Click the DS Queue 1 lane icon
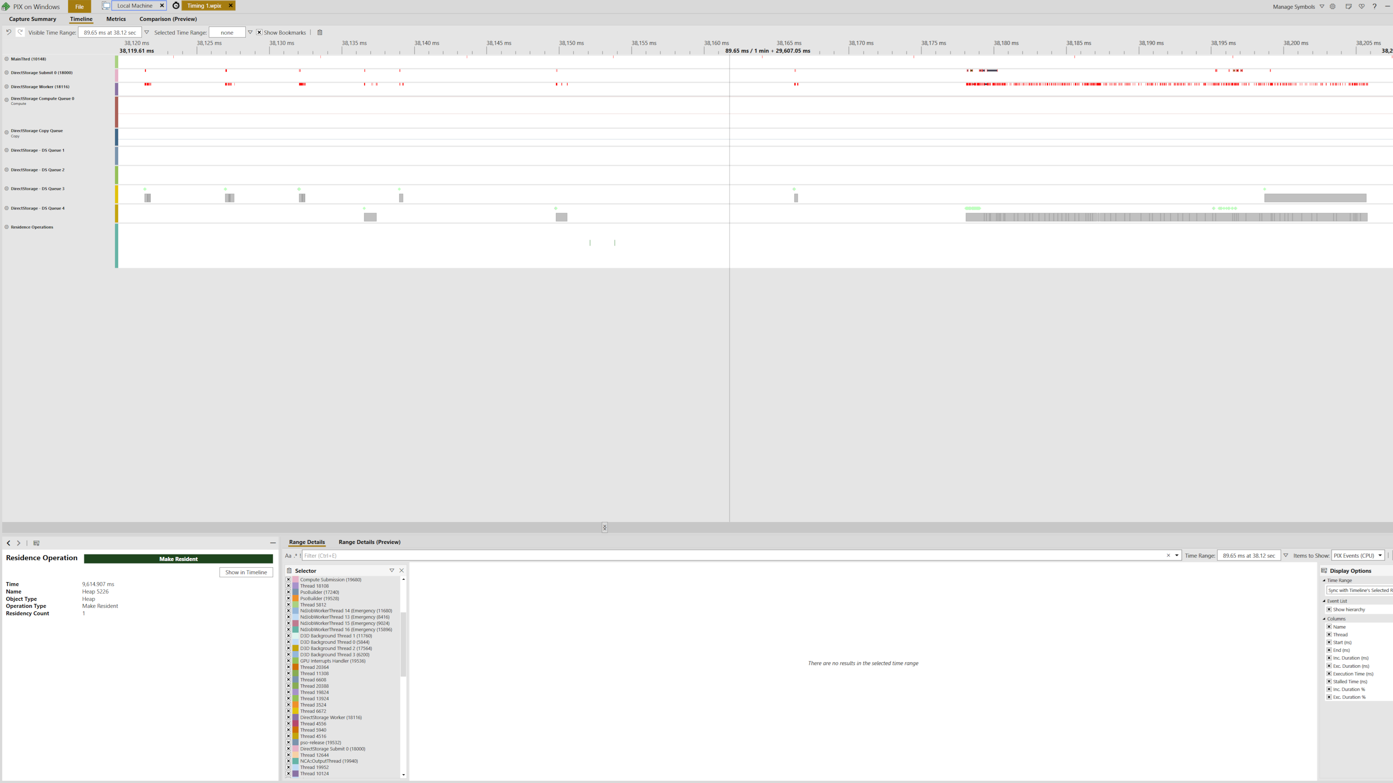The width and height of the screenshot is (1393, 783). (x=7, y=150)
